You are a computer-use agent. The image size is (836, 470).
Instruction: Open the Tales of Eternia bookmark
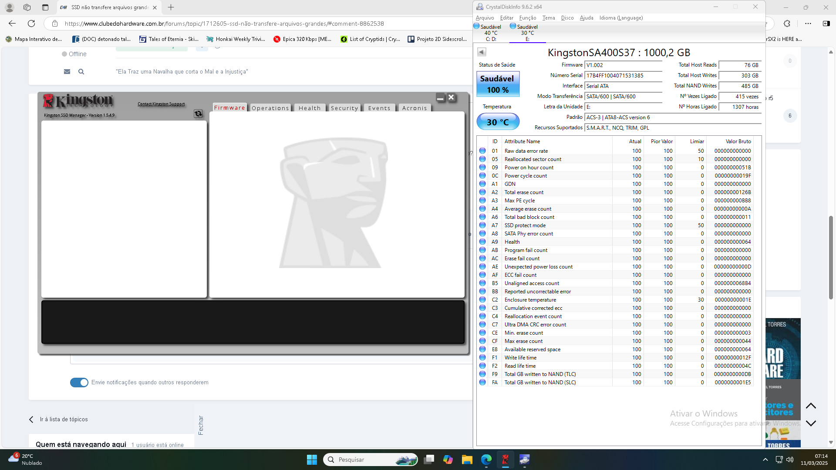tap(169, 39)
